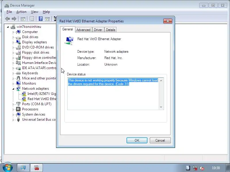Click the Device Manager taskbar button

point(23,168)
